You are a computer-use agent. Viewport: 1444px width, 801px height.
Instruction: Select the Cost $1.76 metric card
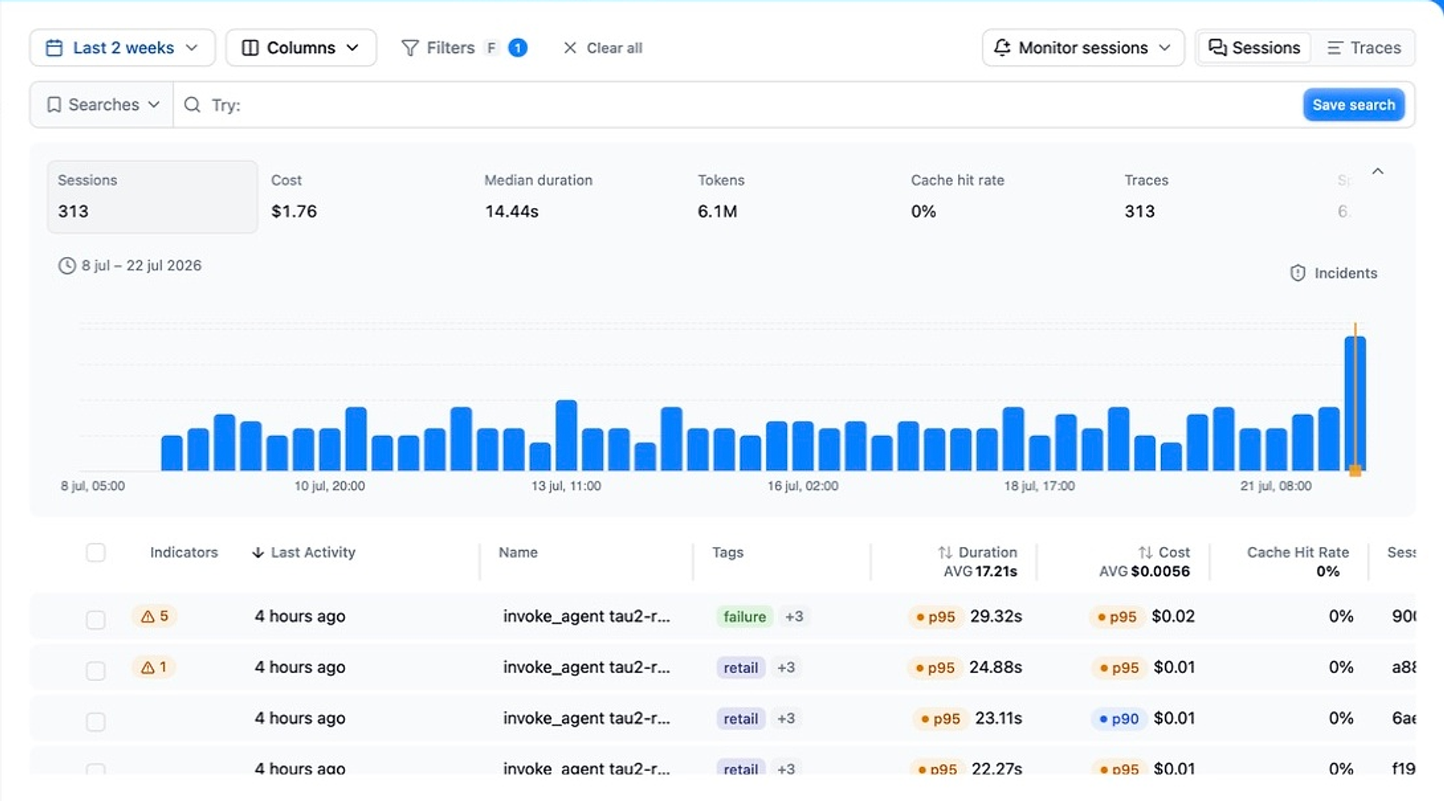366,197
